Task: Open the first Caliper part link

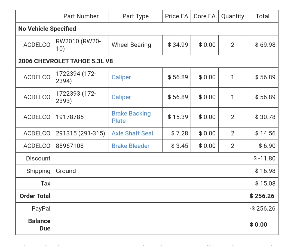Action: pos(121,77)
